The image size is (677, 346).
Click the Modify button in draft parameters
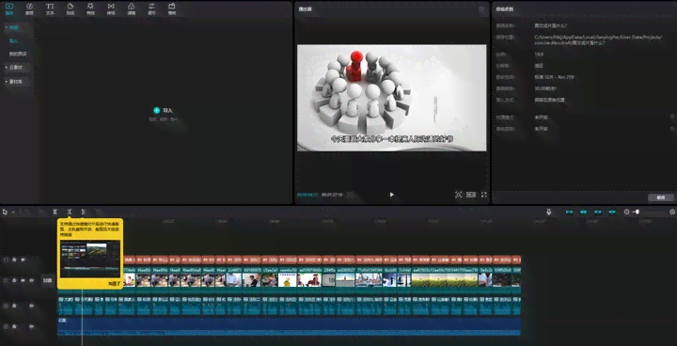point(661,197)
